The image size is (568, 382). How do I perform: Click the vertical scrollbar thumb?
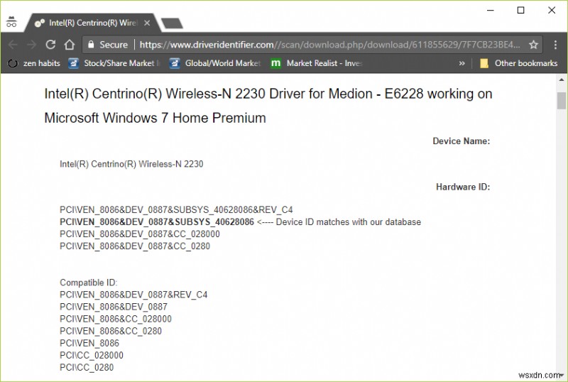(x=562, y=100)
